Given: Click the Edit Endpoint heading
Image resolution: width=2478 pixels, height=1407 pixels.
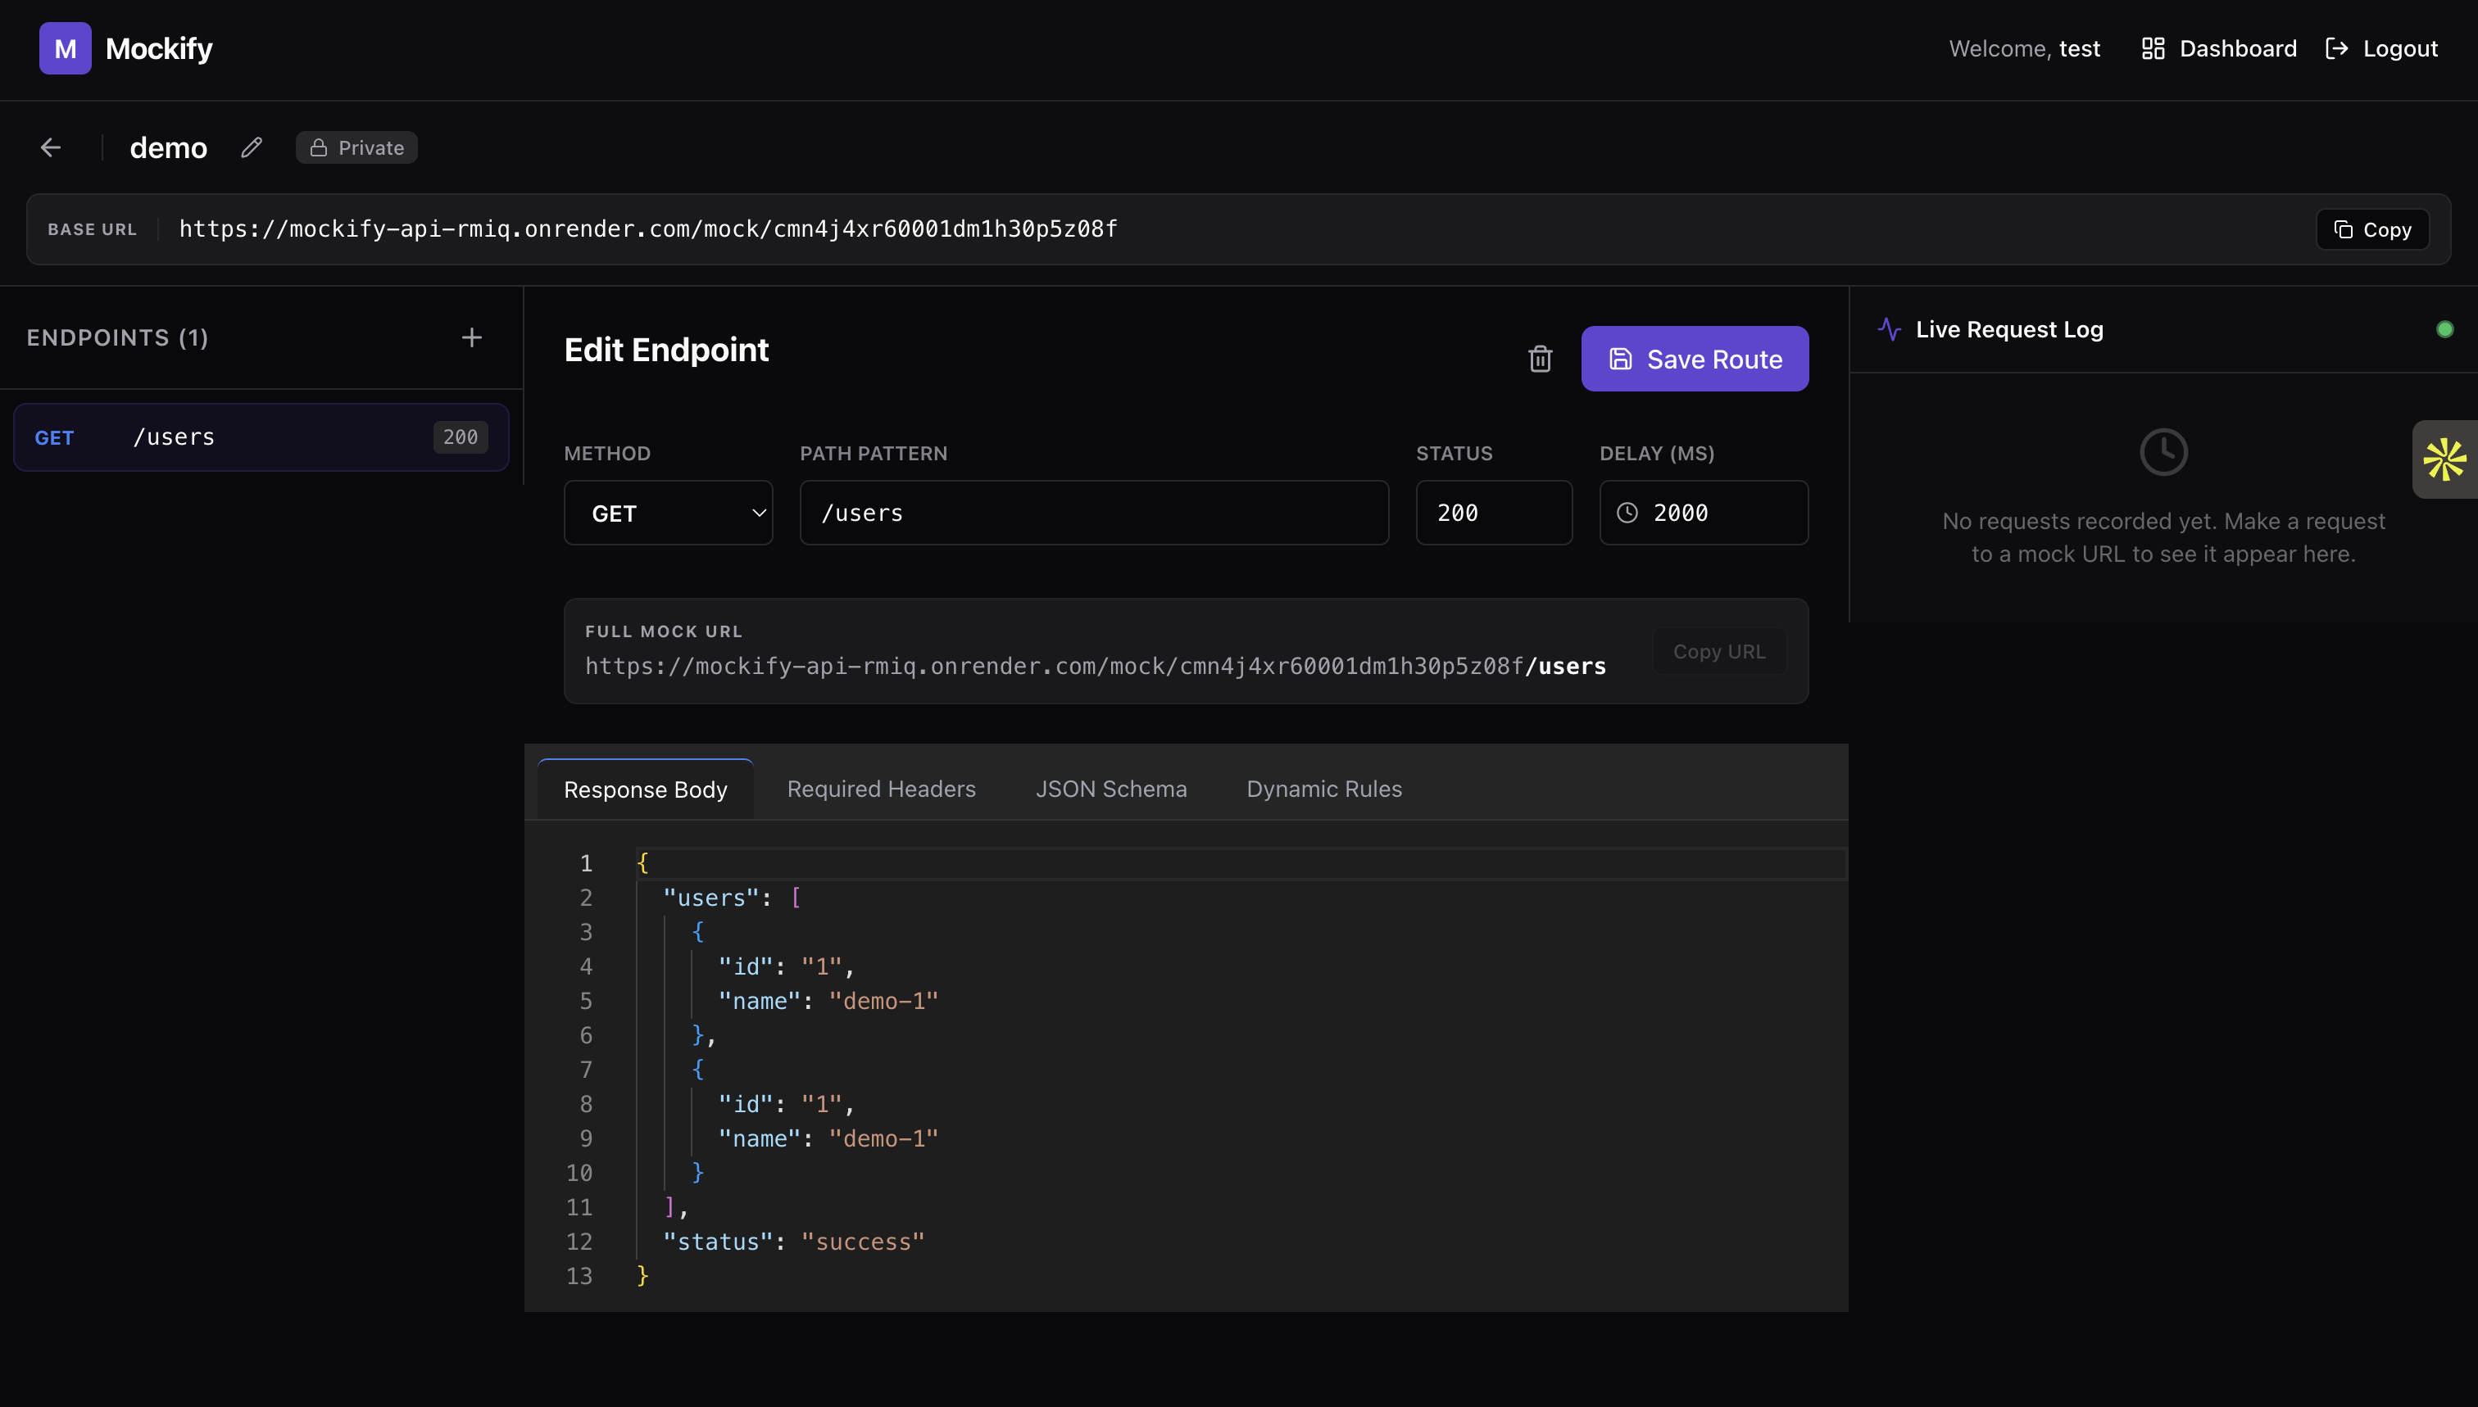Looking at the screenshot, I should [666, 349].
